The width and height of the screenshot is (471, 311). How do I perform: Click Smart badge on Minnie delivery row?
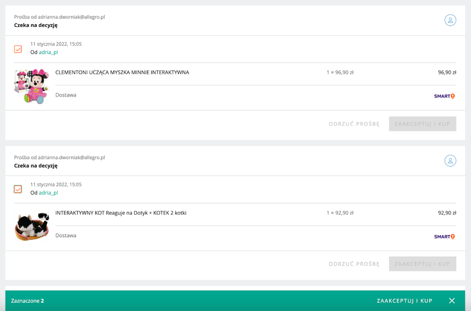[x=444, y=96]
